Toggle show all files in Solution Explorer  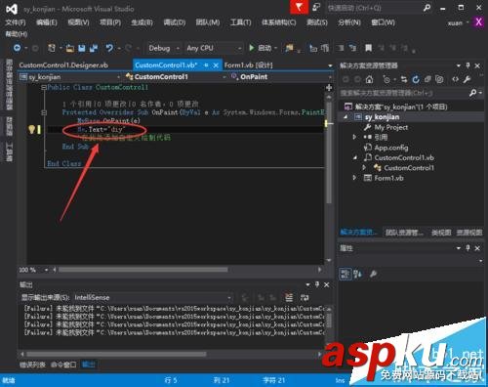click(439, 79)
